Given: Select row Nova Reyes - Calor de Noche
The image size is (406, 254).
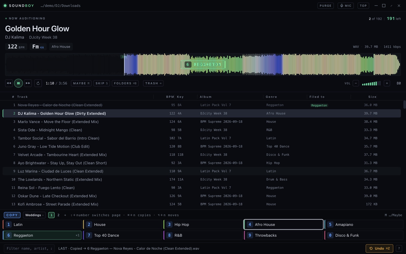Looking at the screenshot, I should point(202,105).
